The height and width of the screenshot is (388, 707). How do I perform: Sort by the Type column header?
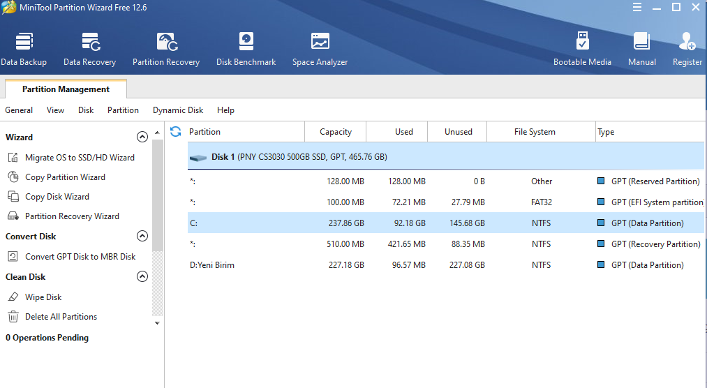(x=651, y=132)
